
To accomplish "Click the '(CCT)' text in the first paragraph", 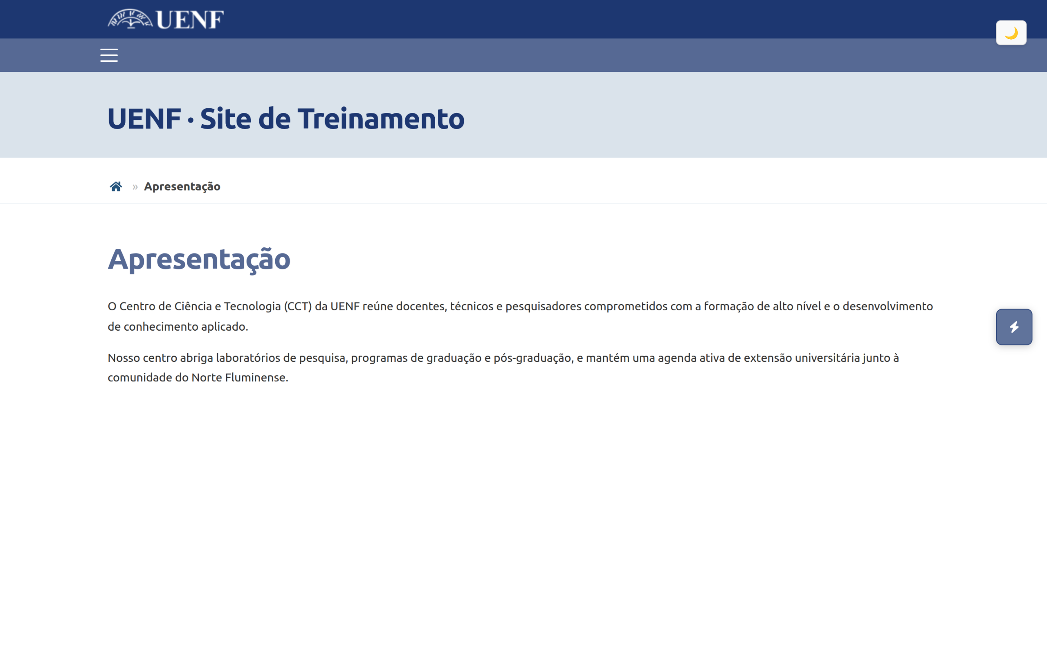I will 298,306.
